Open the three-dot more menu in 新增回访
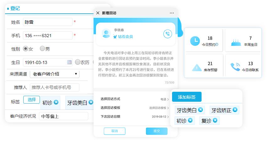This screenshot has height=142, width=270. (172, 13)
